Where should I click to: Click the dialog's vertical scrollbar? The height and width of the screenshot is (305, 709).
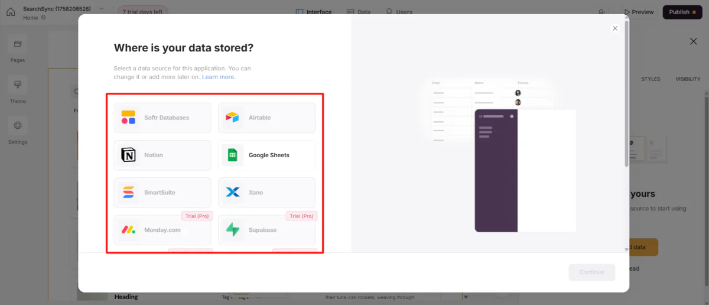[x=626, y=95]
